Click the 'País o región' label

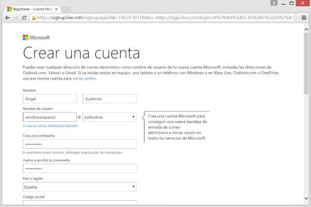click(x=33, y=178)
